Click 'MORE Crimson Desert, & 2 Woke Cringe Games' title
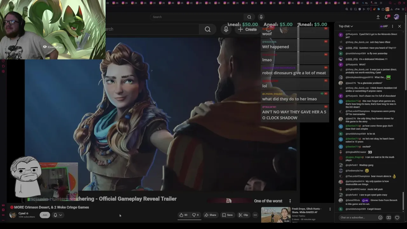 [52, 207]
